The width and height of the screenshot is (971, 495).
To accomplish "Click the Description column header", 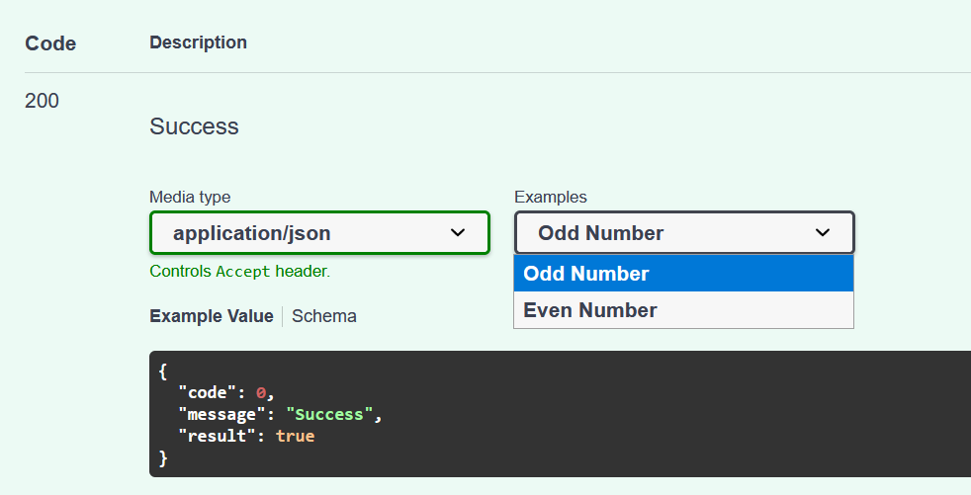I will click(x=198, y=42).
